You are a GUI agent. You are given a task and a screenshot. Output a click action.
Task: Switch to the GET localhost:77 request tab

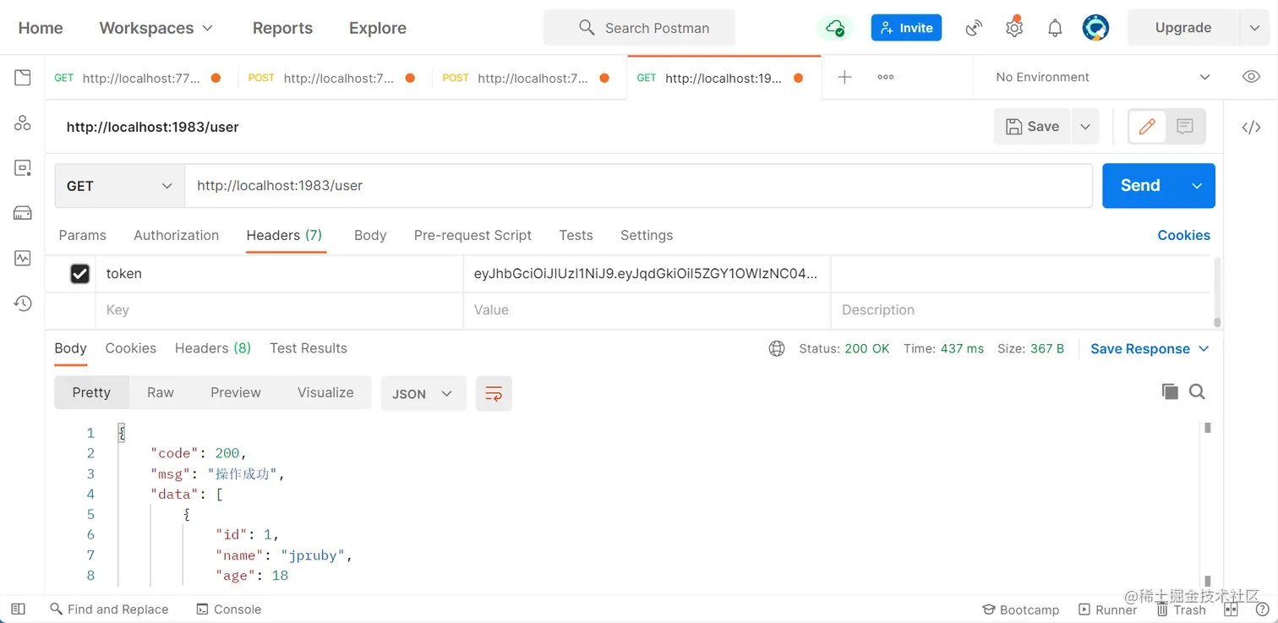(140, 78)
